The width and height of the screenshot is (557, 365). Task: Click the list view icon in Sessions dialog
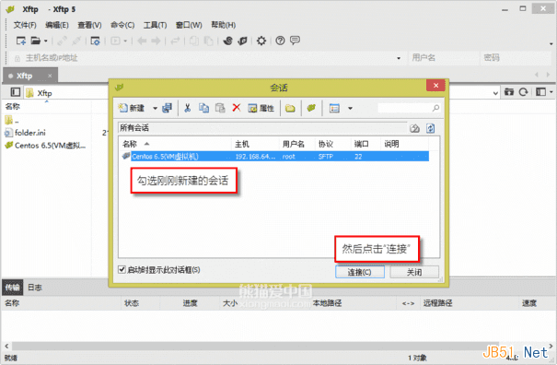334,108
